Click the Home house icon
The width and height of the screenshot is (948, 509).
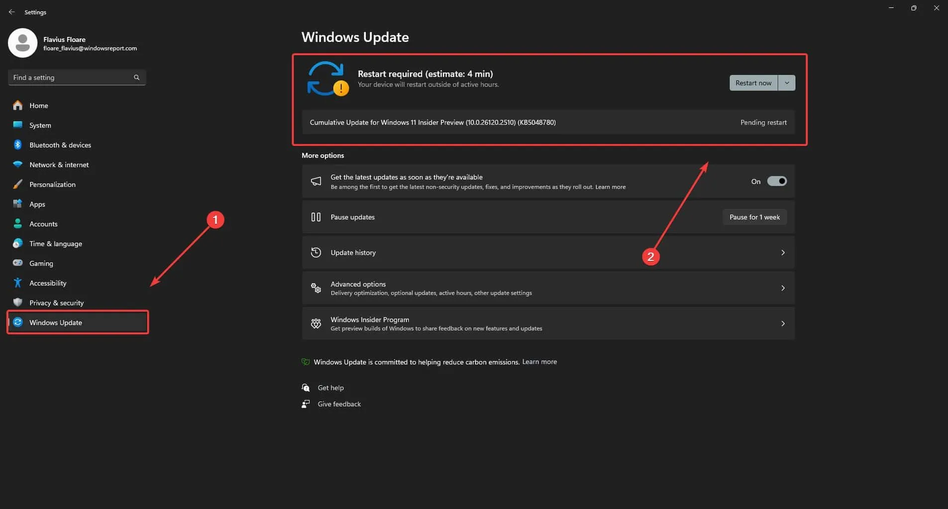18,105
